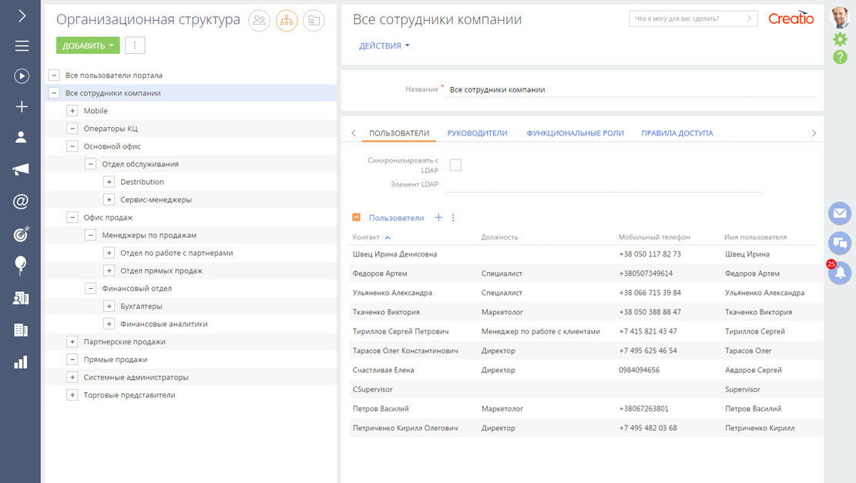
Task: Open the @ email icon in sidebar
Action: point(21,202)
